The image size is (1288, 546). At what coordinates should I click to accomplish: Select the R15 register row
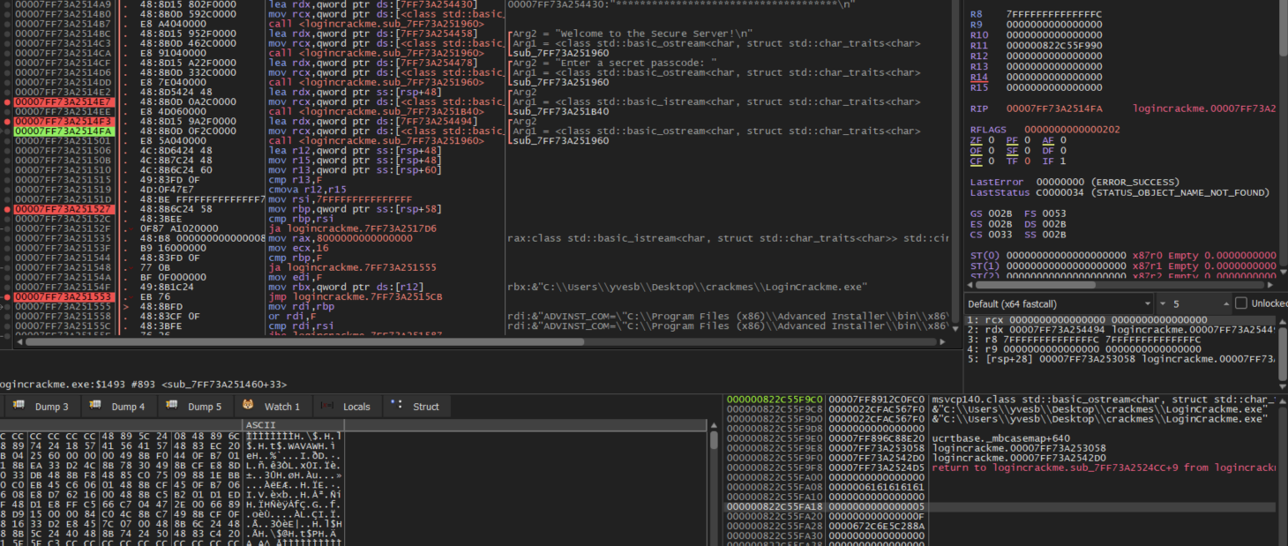[1036, 88]
